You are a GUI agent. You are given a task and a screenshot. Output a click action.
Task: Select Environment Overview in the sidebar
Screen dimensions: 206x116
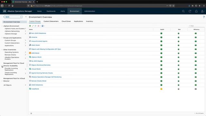click(12, 22)
